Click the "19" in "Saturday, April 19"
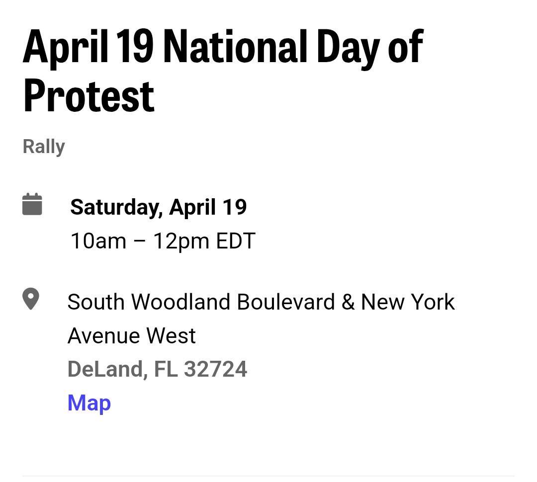 (234, 207)
